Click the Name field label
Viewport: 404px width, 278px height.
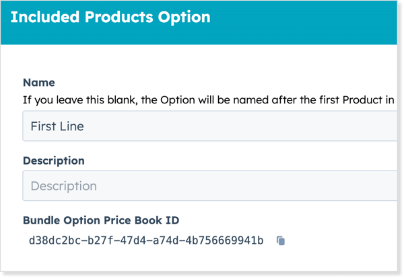[x=38, y=83]
